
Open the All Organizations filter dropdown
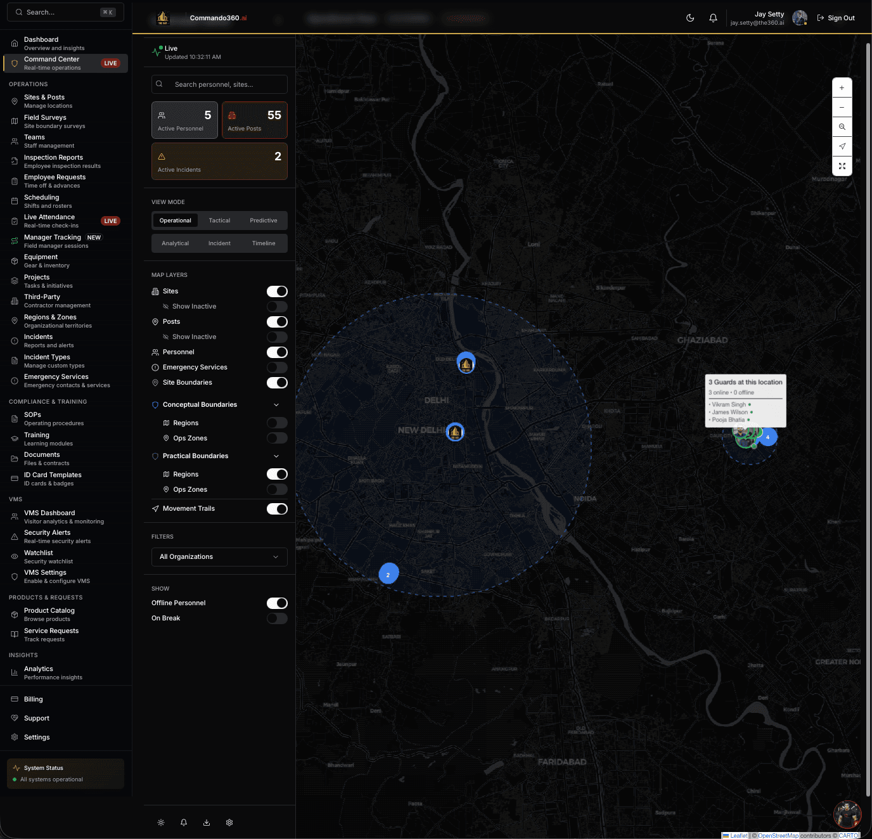219,556
